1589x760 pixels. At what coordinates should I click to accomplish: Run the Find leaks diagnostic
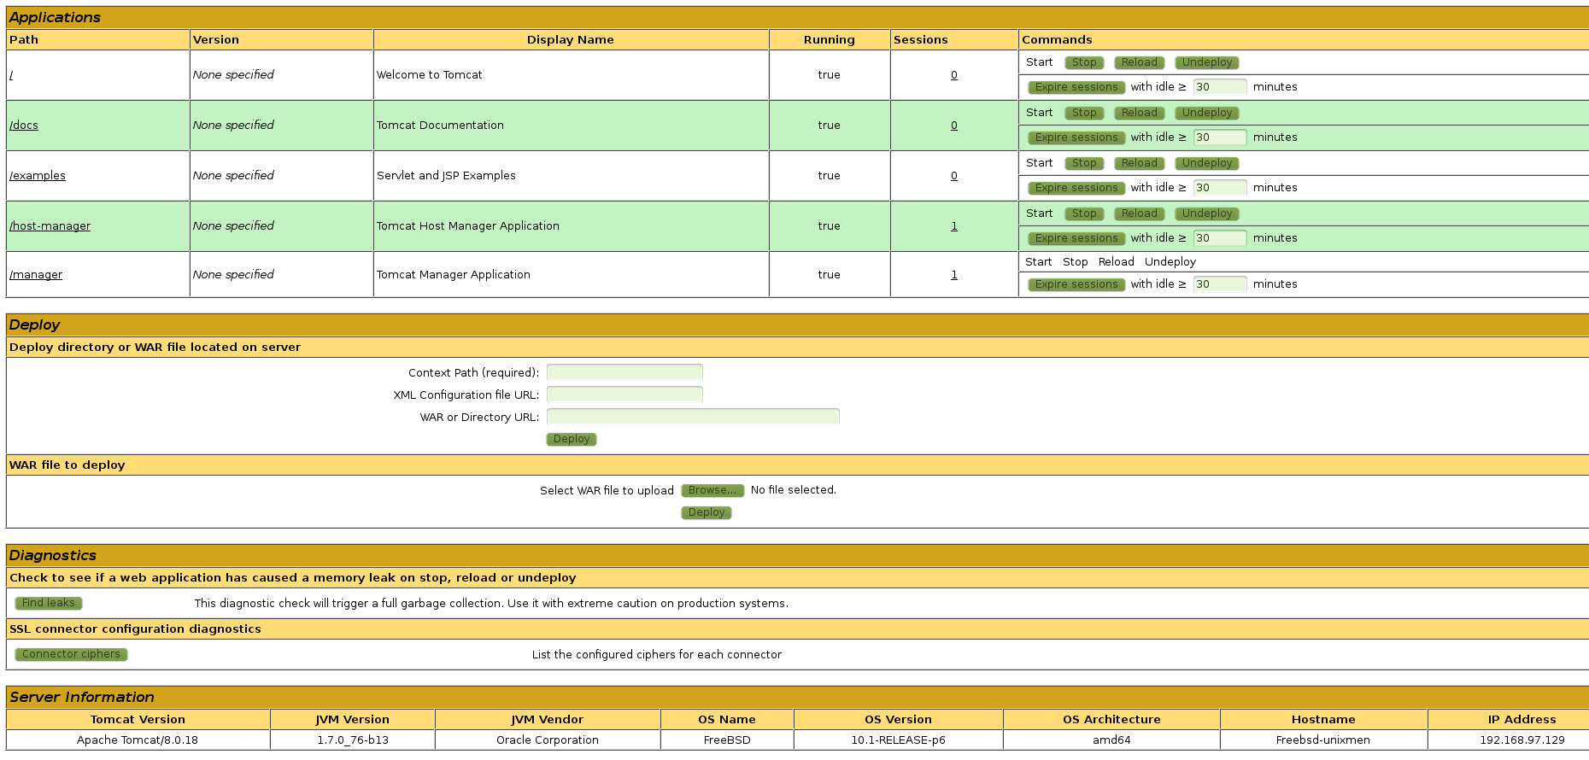coord(49,603)
